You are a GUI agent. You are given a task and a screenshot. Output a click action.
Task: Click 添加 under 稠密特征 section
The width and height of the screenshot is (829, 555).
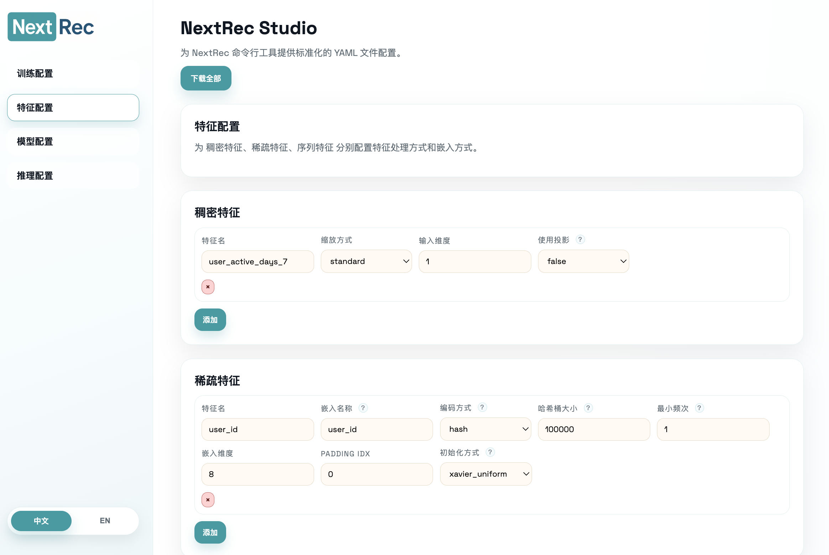click(210, 320)
